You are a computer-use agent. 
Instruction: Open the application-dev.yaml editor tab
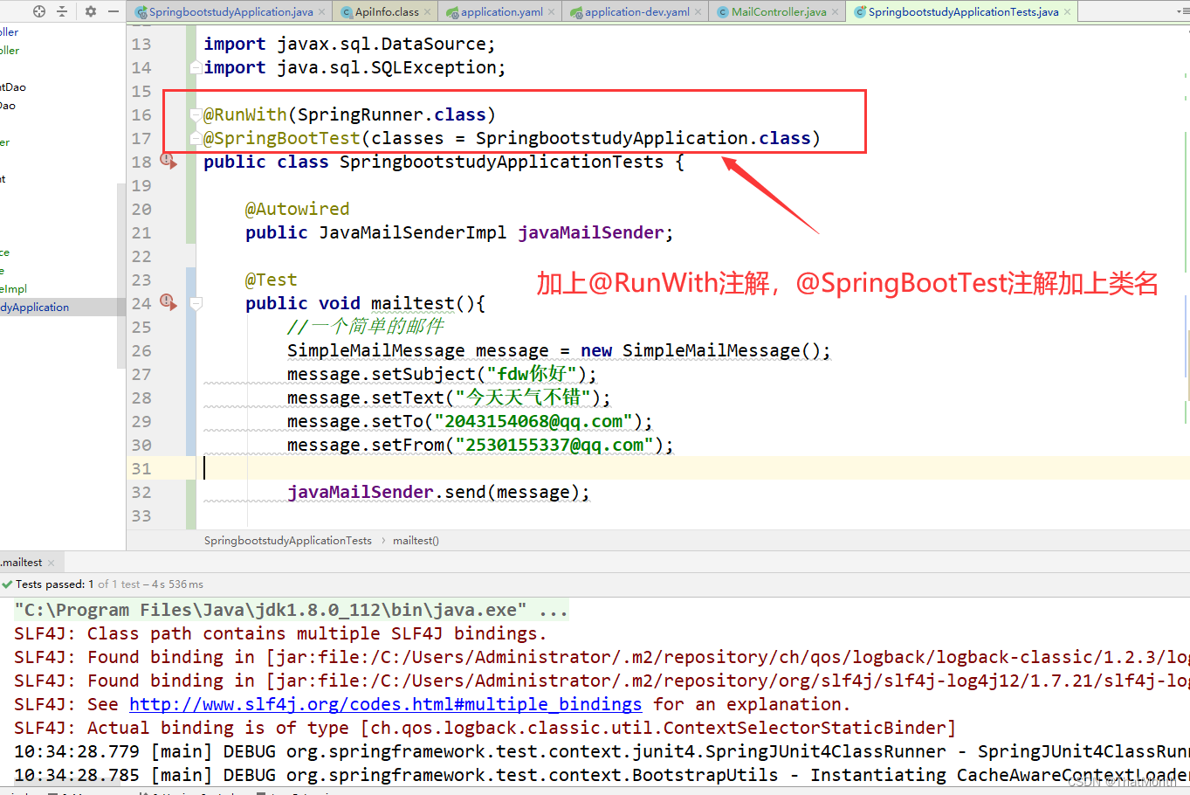tap(636, 12)
